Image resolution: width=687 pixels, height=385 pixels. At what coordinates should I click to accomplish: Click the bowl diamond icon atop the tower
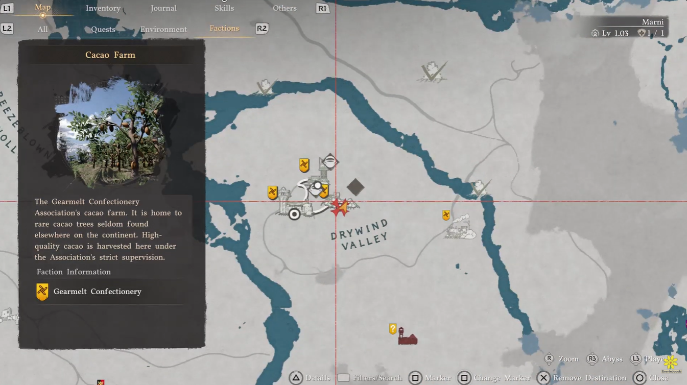(330, 162)
